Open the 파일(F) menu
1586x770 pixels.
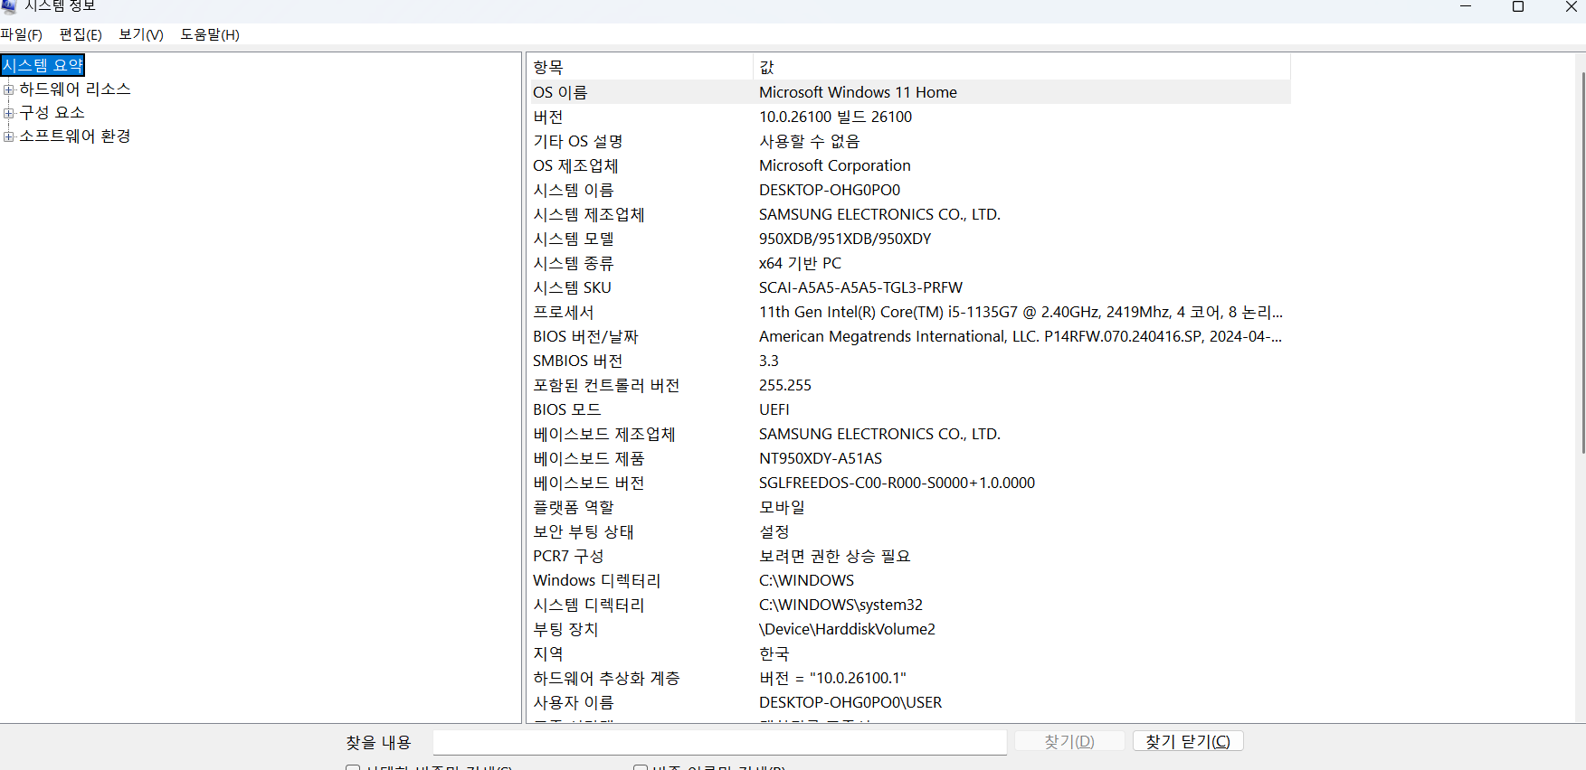(22, 34)
